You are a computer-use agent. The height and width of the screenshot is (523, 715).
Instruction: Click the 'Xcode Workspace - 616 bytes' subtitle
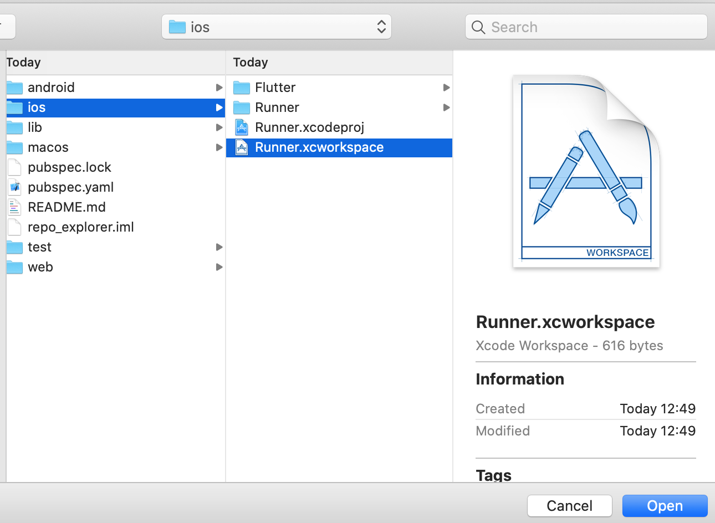coord(569,346)
